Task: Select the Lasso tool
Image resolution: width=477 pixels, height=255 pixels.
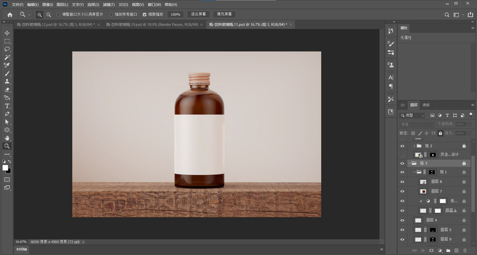Action: tap(7, 49)
